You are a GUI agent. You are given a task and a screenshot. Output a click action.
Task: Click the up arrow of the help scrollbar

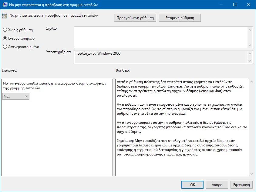[251, 82]
